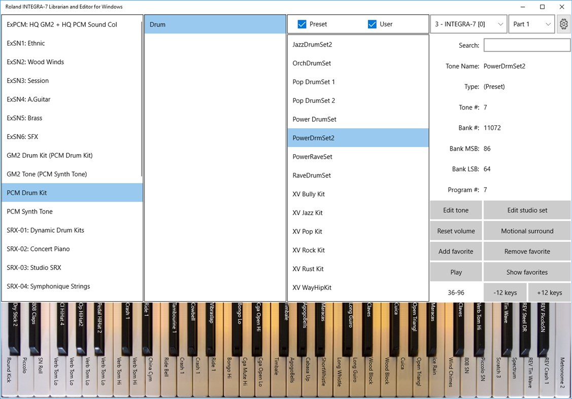The width and height of the screenshot is (572, 399).
Task: Switch to the ExSN6: SFX bank
Action: tap(71, 136)
